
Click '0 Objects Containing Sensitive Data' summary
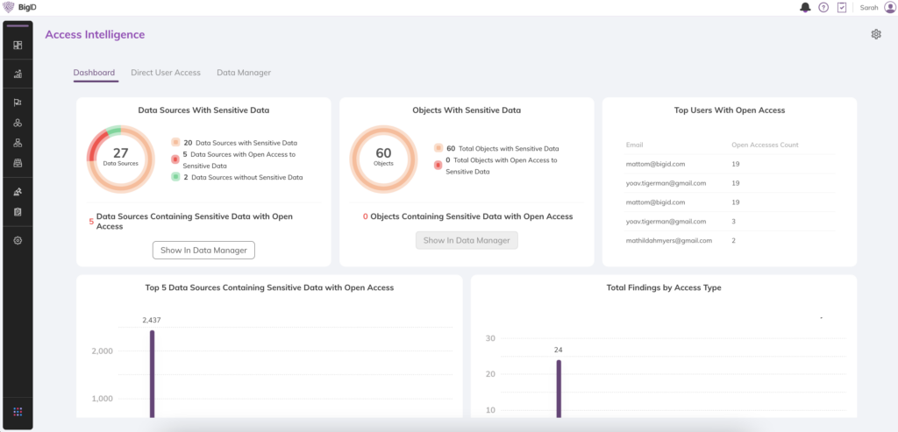468,216
